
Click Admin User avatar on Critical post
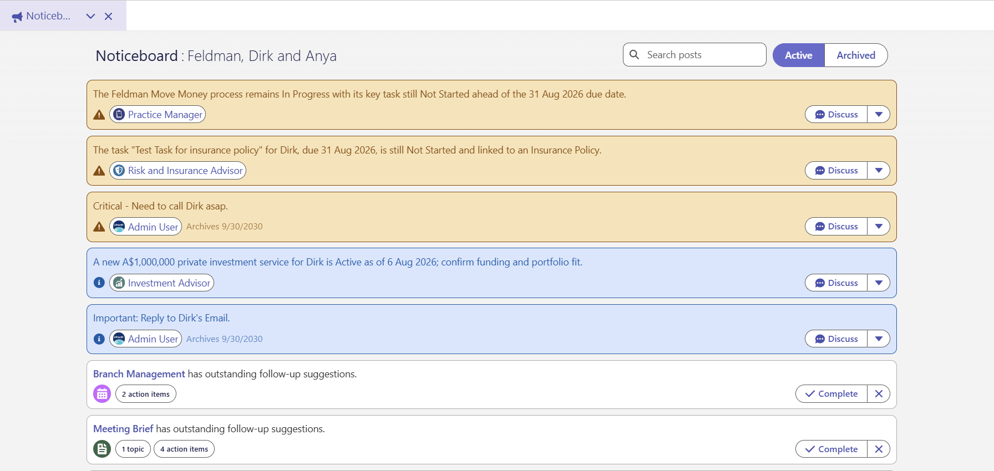[x=119, y=226]
